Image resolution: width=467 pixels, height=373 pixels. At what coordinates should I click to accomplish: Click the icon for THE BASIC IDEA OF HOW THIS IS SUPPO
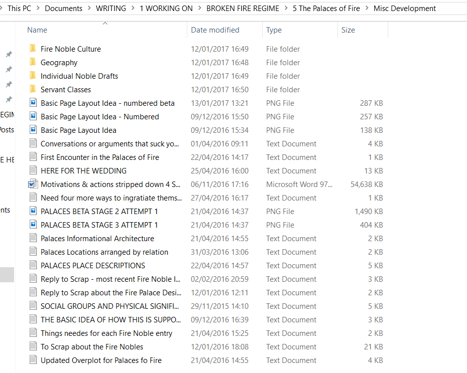point(33,319)
